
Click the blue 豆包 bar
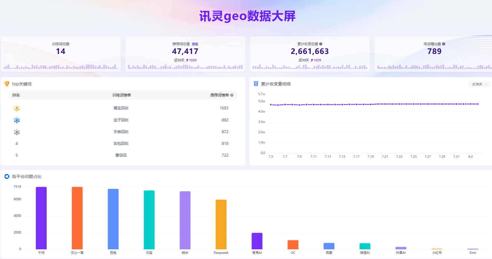coord(113,219)
